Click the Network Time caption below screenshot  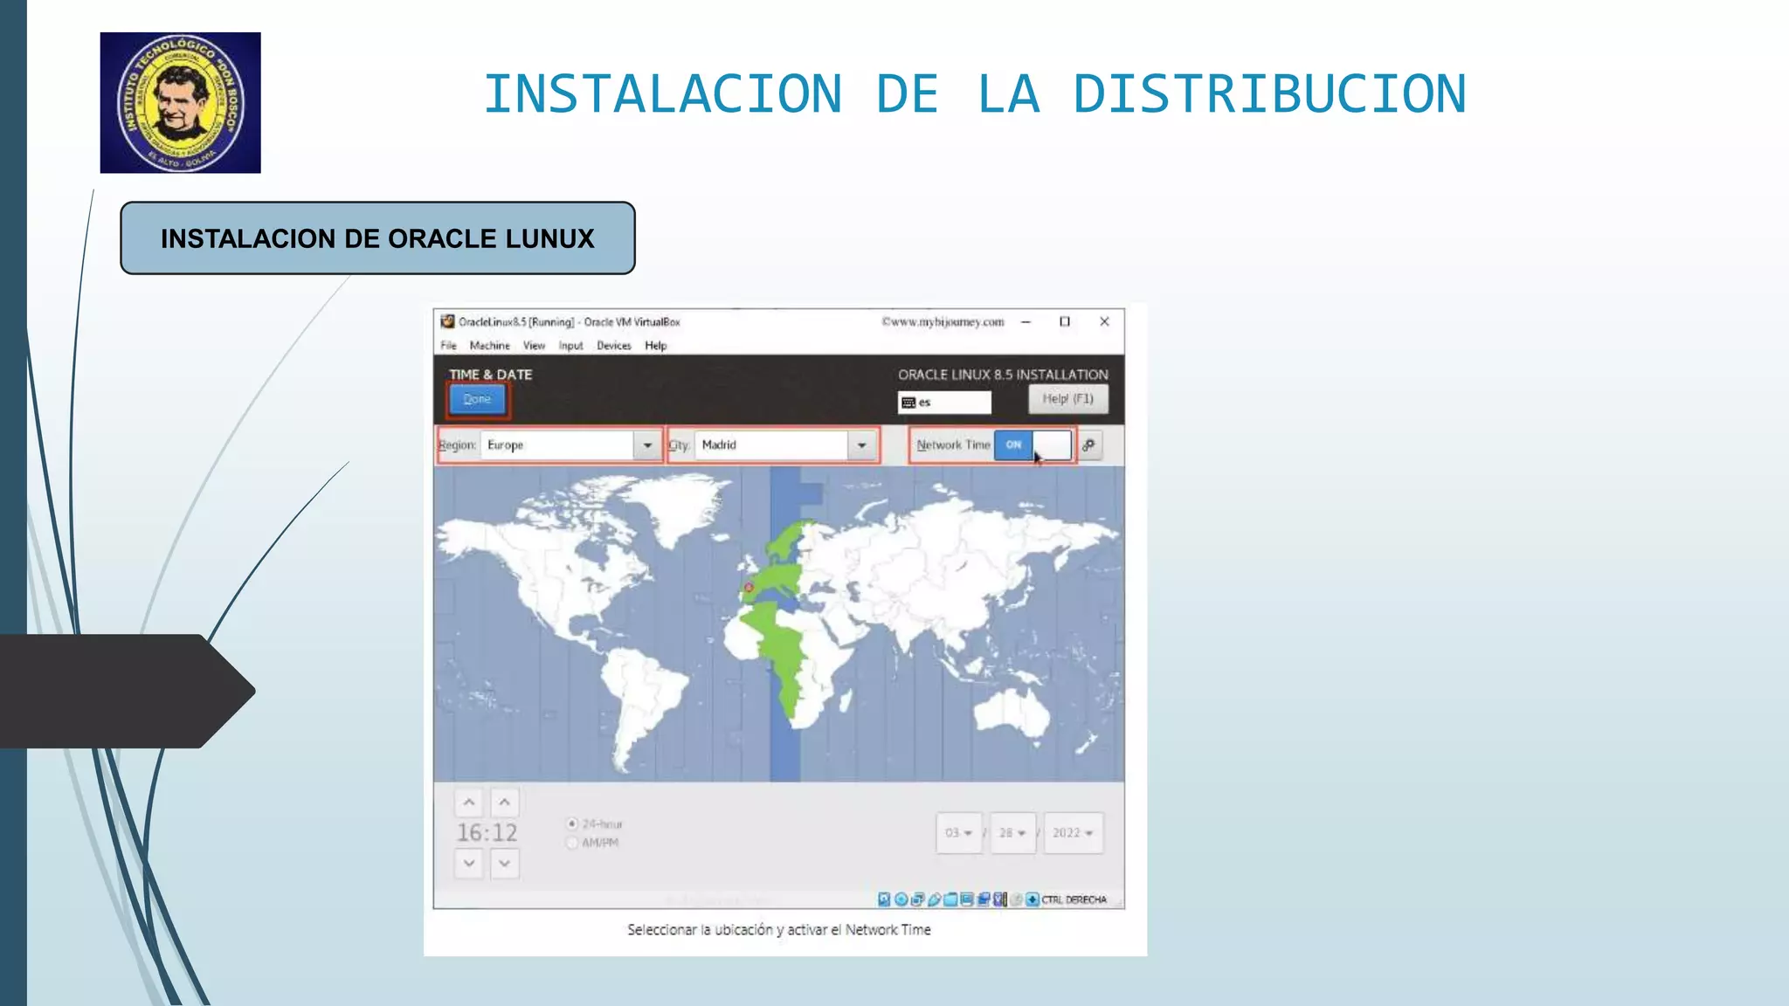[779, 930]
